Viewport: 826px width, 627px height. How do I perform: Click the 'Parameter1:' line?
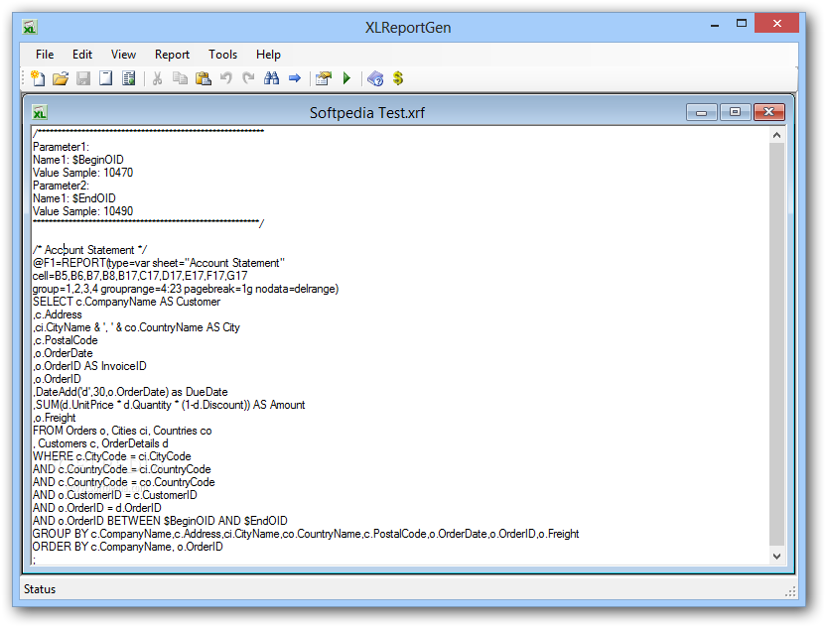(62, 147)
